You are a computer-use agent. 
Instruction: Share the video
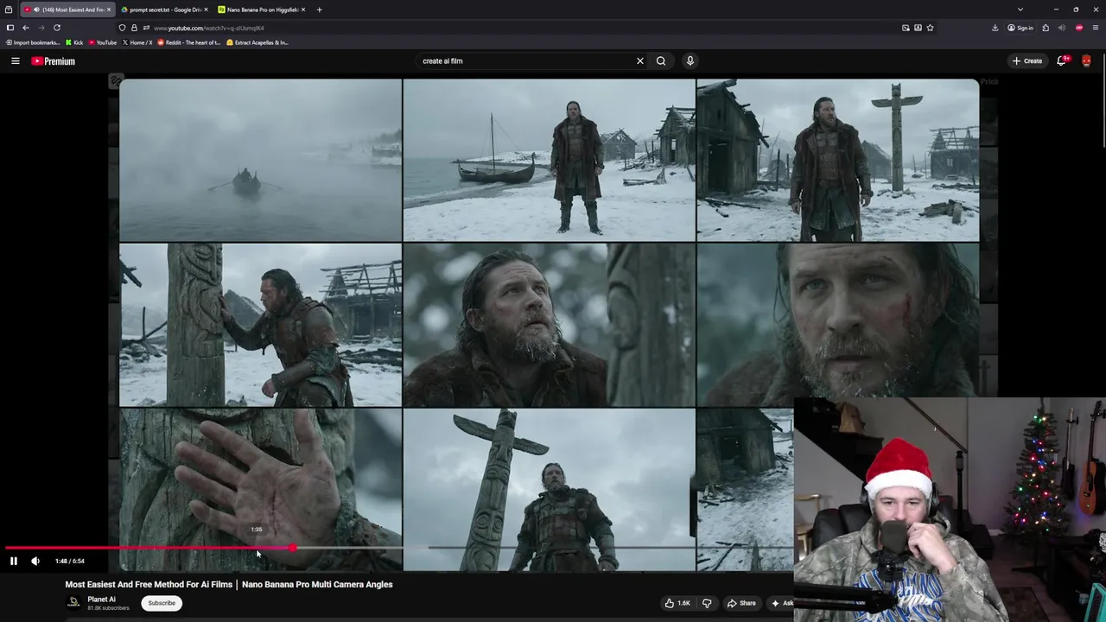point(741,603)
